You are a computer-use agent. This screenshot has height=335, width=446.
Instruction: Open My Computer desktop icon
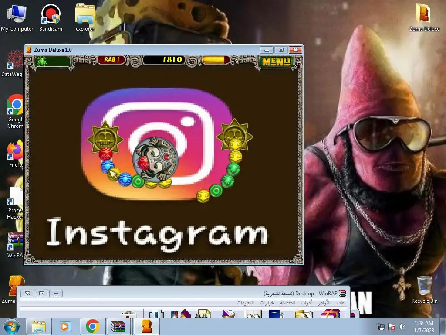coord(17,18)
